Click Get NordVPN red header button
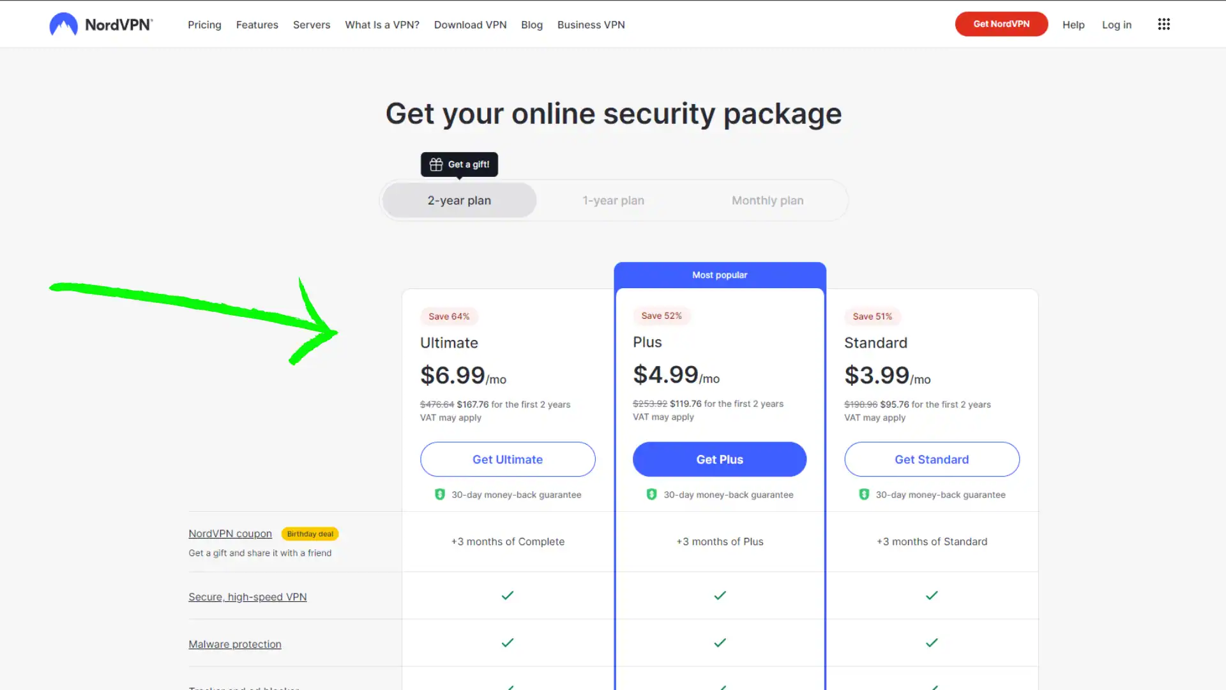This screenshot has height=690, width=1226. coord(1001,24)
